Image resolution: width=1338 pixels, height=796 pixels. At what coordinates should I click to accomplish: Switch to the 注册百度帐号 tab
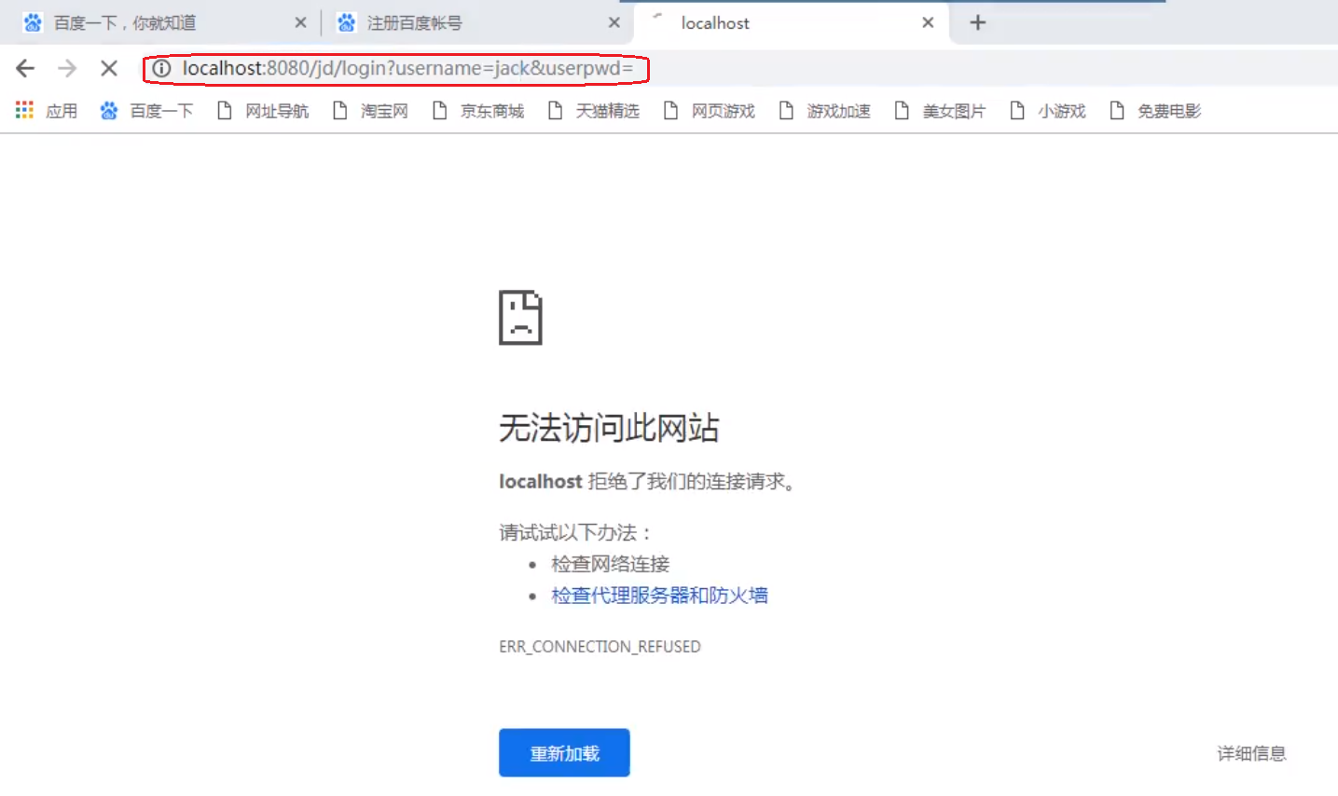click(x=476, y=22)
